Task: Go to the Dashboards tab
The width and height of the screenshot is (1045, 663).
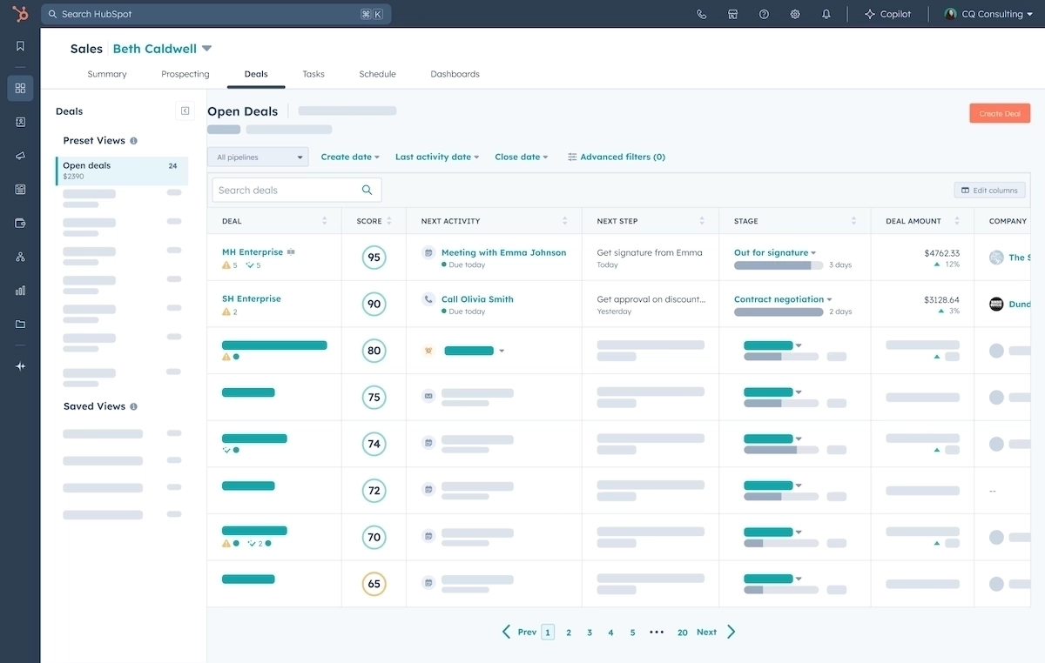Action: click(x=455, y=74)
